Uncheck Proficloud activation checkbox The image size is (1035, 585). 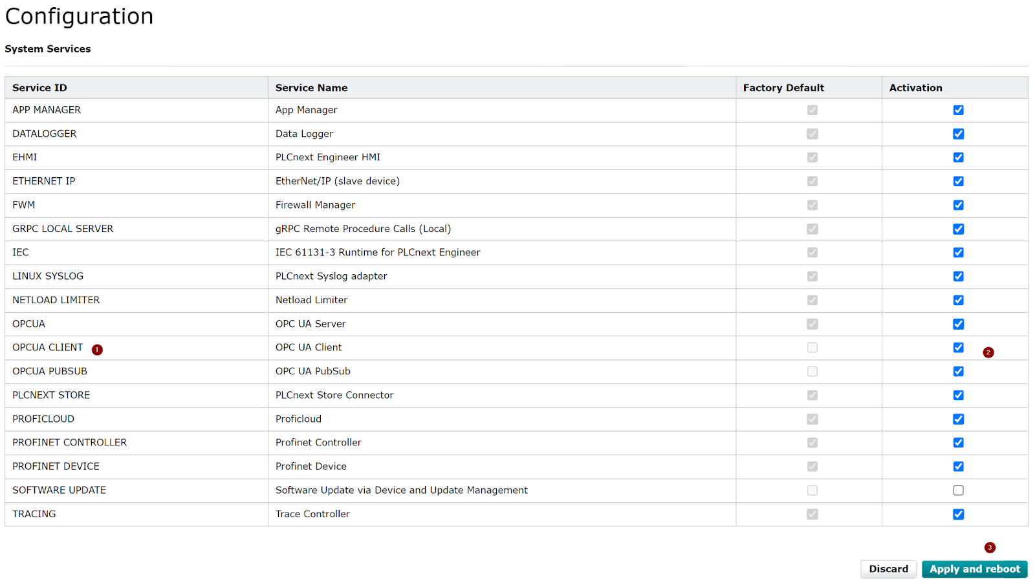click(958, 419)
